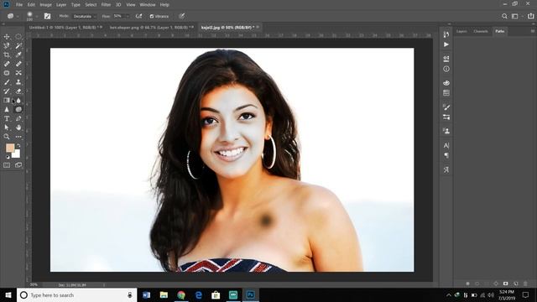Select the Eyedropper tool
537x302 pixels.
click(x=18, y=55)
